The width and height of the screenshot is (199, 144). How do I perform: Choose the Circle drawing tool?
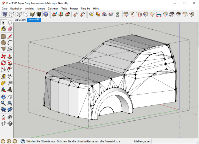(x=3, y=43)
